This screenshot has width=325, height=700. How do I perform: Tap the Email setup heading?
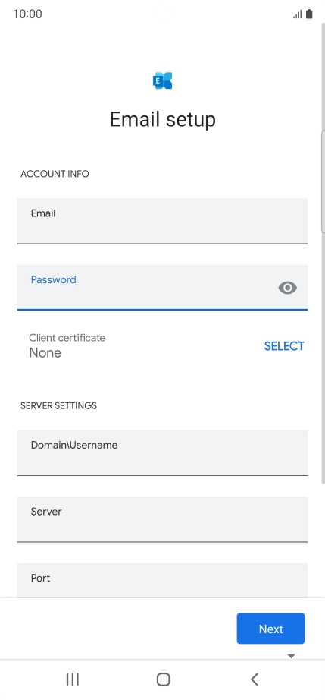pyautogui.click(x=162, y=120)
